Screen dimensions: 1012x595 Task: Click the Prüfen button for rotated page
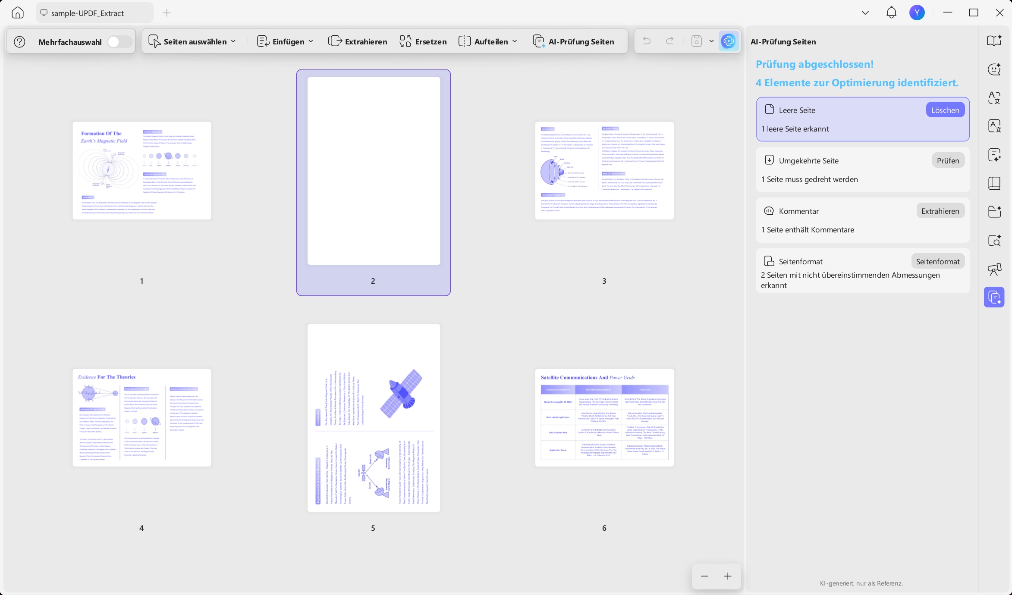click(x=948, y=160)
